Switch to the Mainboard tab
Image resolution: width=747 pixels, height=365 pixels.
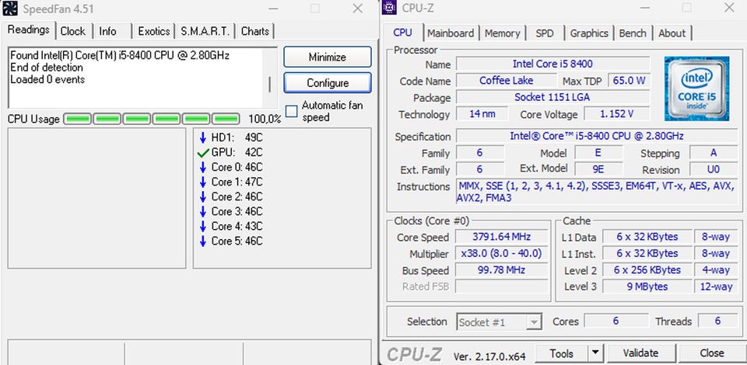coord(451,33)
